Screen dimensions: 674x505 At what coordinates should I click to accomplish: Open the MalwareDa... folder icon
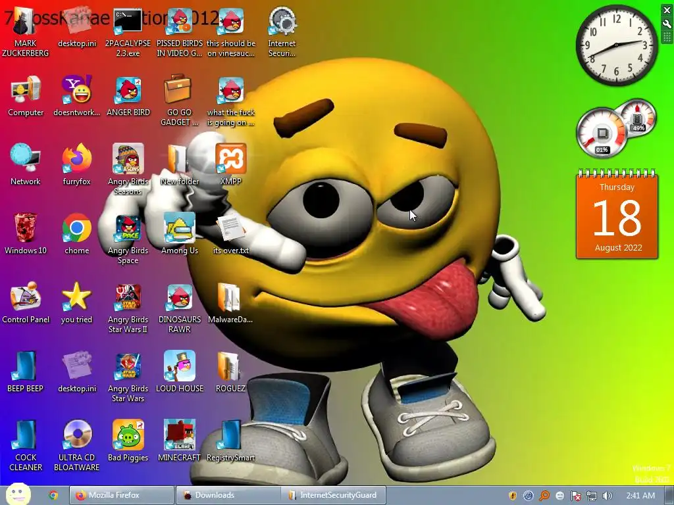click(230, 302)
